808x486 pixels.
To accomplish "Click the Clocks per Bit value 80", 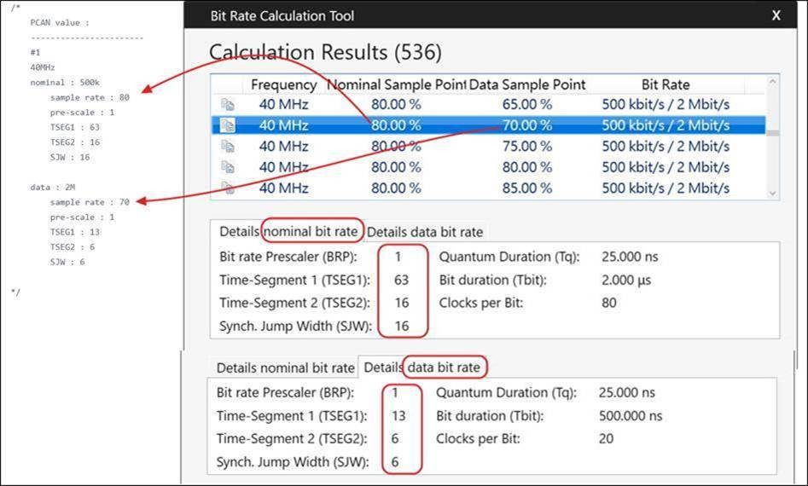I will click(608, 303).
